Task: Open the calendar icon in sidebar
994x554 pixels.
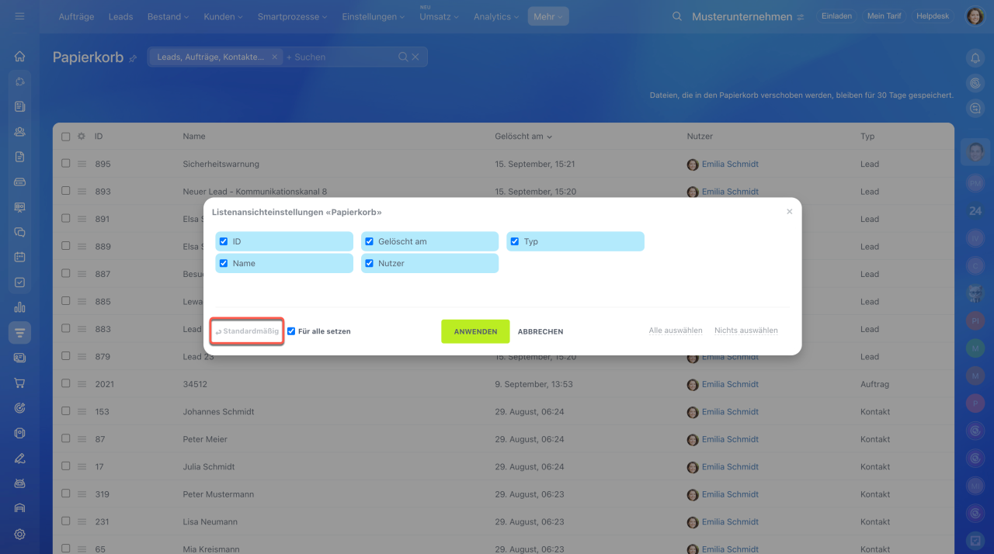Action: (19, 257)
